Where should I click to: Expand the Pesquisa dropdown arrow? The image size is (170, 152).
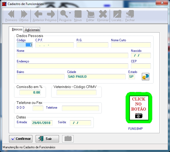click(x=70, y=13)
